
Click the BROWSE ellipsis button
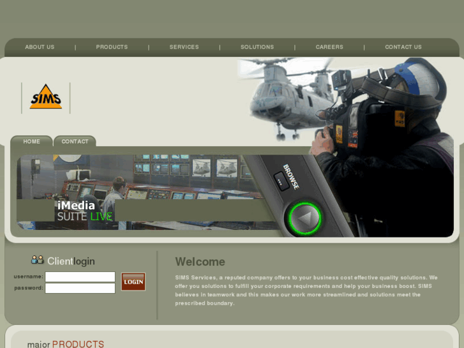(281, 181)
